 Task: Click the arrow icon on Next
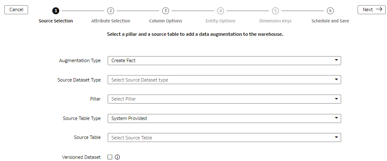(x=379, y=9)
